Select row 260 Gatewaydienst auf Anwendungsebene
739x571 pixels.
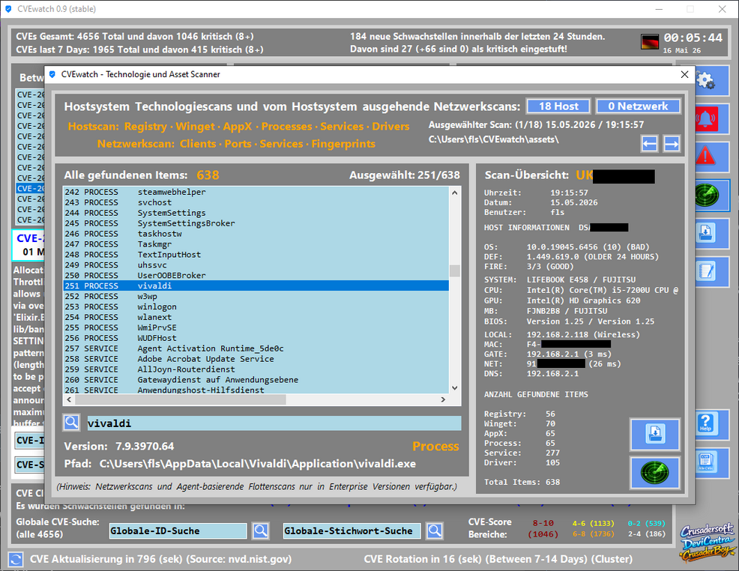point(256,380)
